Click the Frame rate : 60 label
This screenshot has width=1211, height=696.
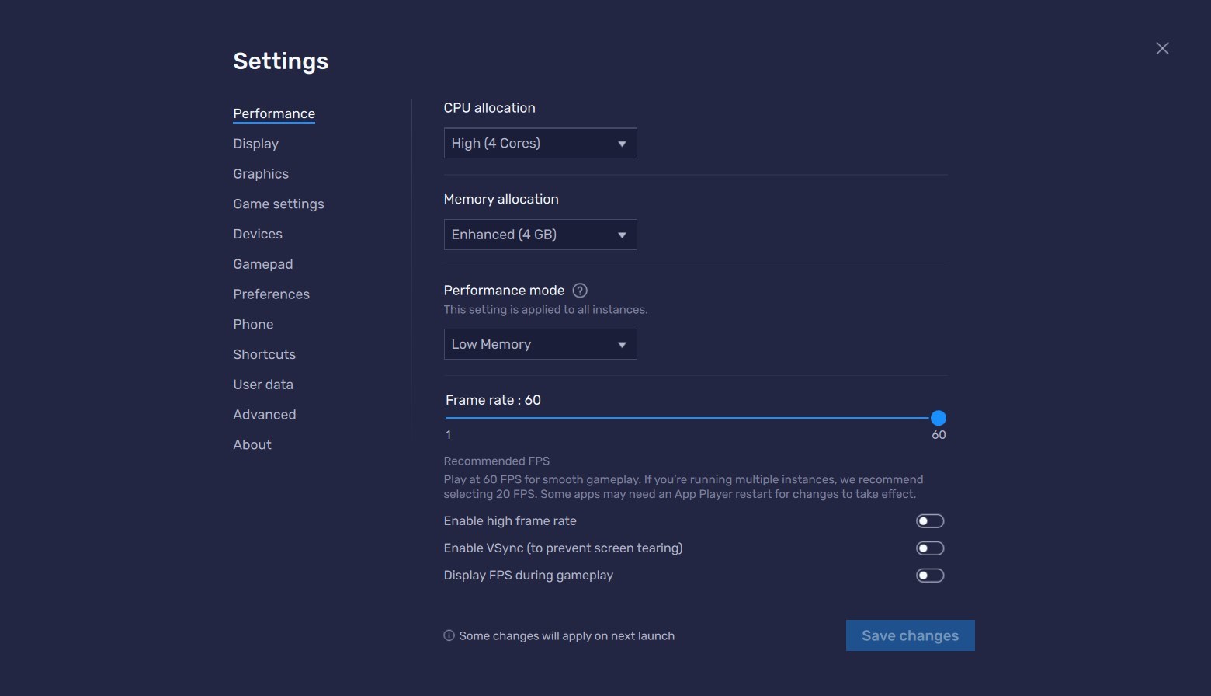coord(493,400)
